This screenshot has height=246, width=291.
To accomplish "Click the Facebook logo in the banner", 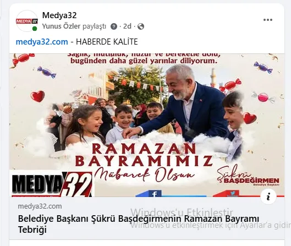I will (155, 194).
